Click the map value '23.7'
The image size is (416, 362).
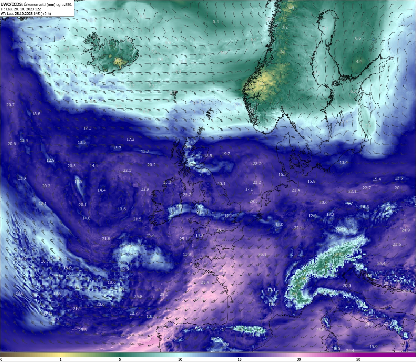[187, 195]
